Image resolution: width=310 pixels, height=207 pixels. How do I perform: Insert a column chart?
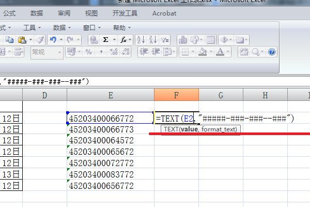[x=183, y=40]
